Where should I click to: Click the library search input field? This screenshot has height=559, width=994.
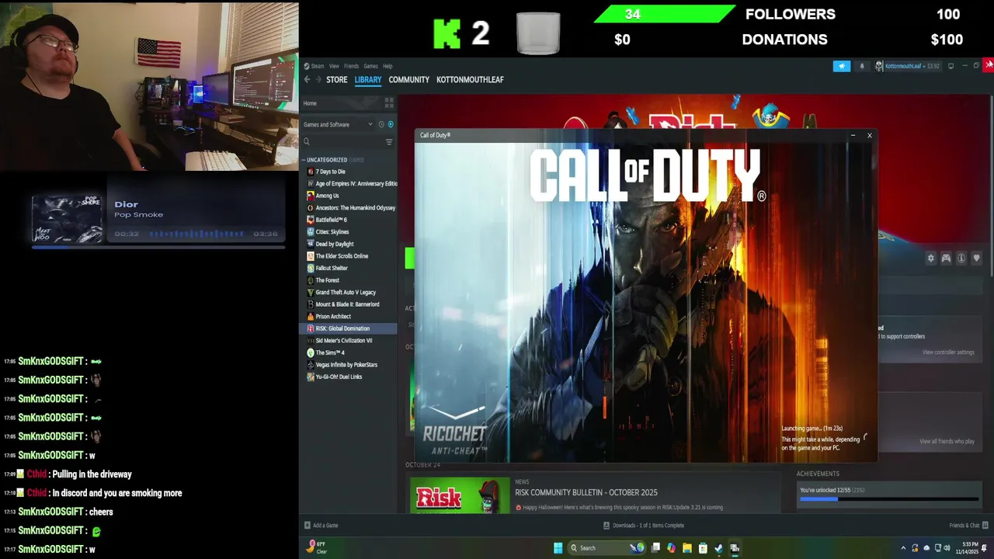click(346, 142)
